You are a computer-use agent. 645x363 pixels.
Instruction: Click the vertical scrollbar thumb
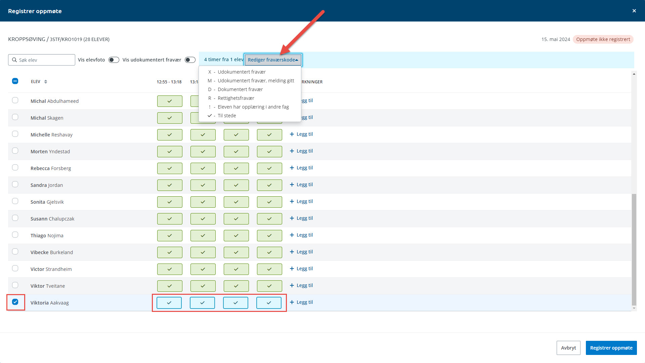coord(634,249)
